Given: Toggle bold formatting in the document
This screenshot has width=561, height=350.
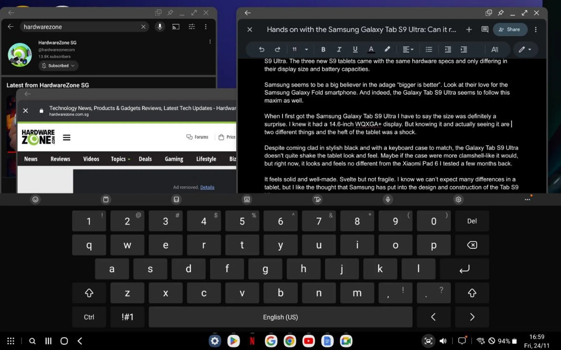Looking at the screenshot, I should [323, 49].
